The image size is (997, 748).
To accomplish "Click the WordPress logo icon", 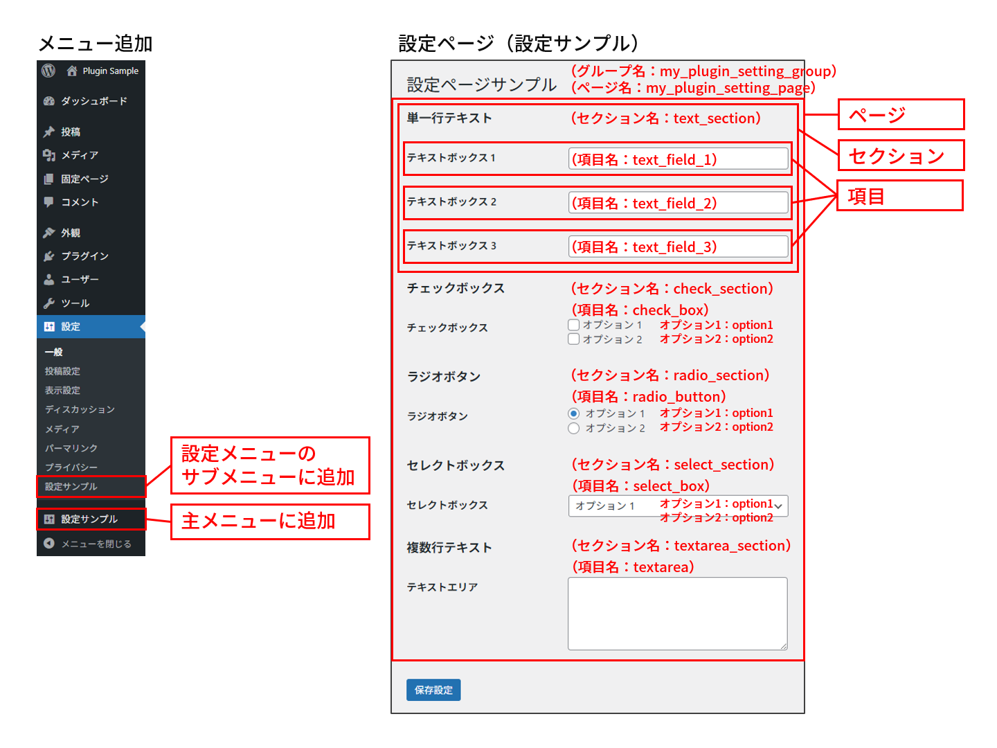I will click(48, 71).
